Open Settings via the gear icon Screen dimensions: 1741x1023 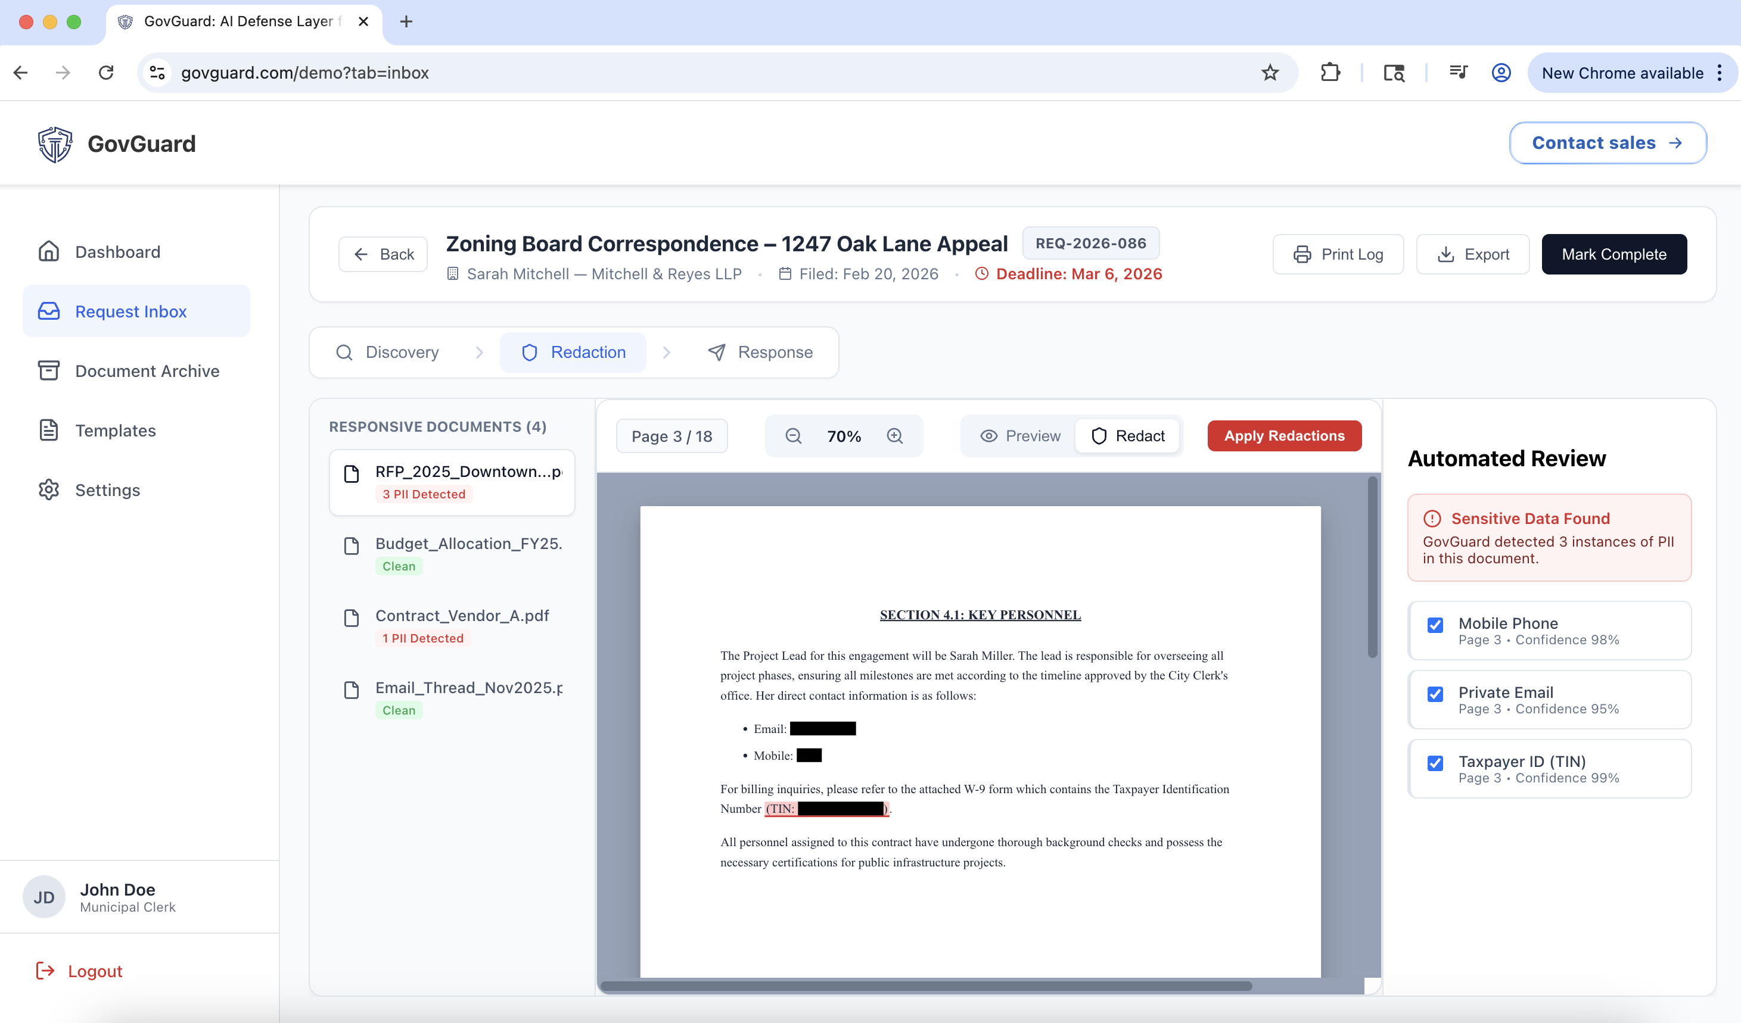(48, 490)
